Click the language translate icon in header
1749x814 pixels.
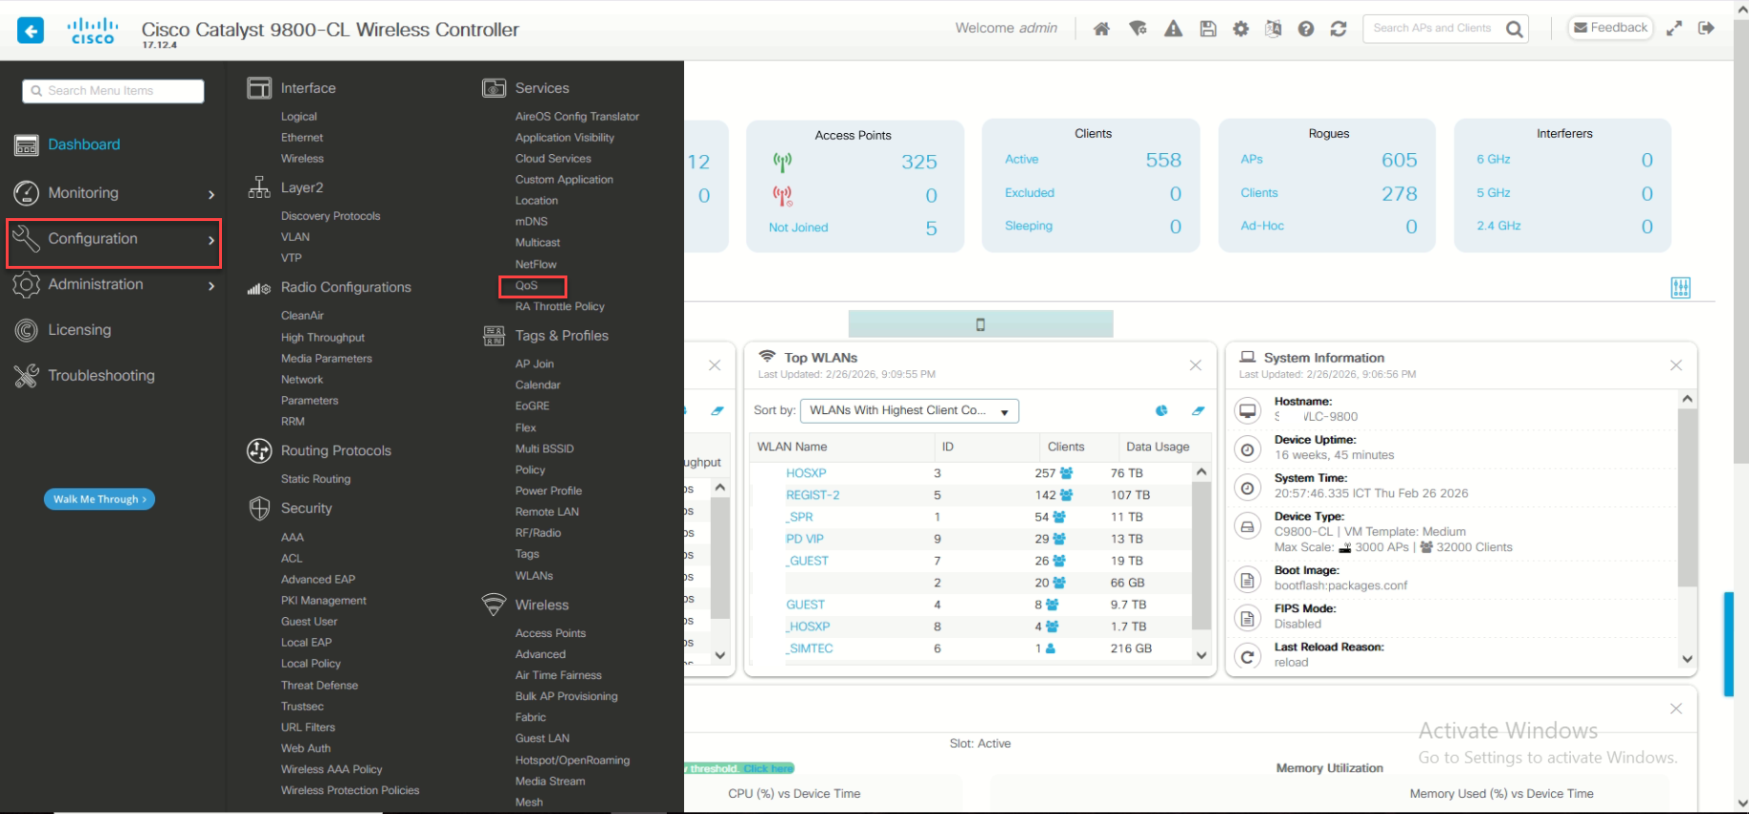click(1273, 29)
